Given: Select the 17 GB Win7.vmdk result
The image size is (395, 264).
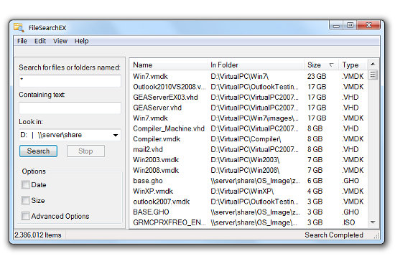Looking at the screenshot, I should 248,118.
